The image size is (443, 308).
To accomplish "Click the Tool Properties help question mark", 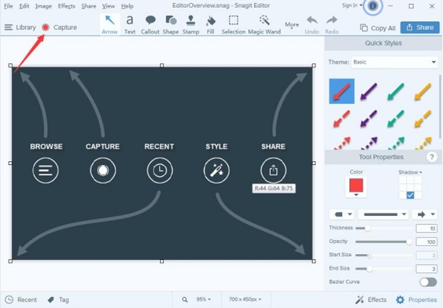I will pos(432,157).
